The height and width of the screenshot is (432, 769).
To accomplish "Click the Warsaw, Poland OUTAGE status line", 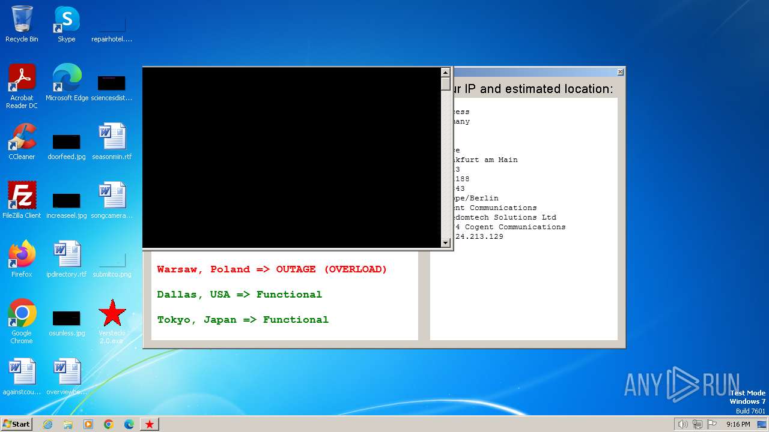I will click(x=272, y=269).
